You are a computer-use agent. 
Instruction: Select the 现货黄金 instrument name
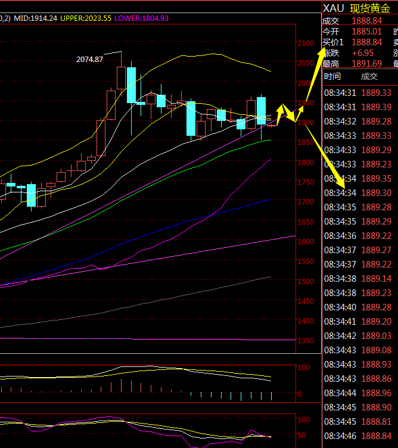[x=369, y=8]
